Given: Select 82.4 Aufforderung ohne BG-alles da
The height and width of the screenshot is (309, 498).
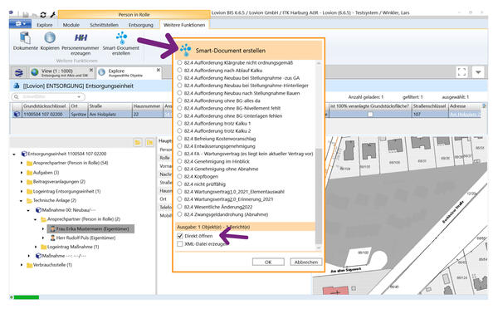Looking at the screenshot, I should coord(180,101).
